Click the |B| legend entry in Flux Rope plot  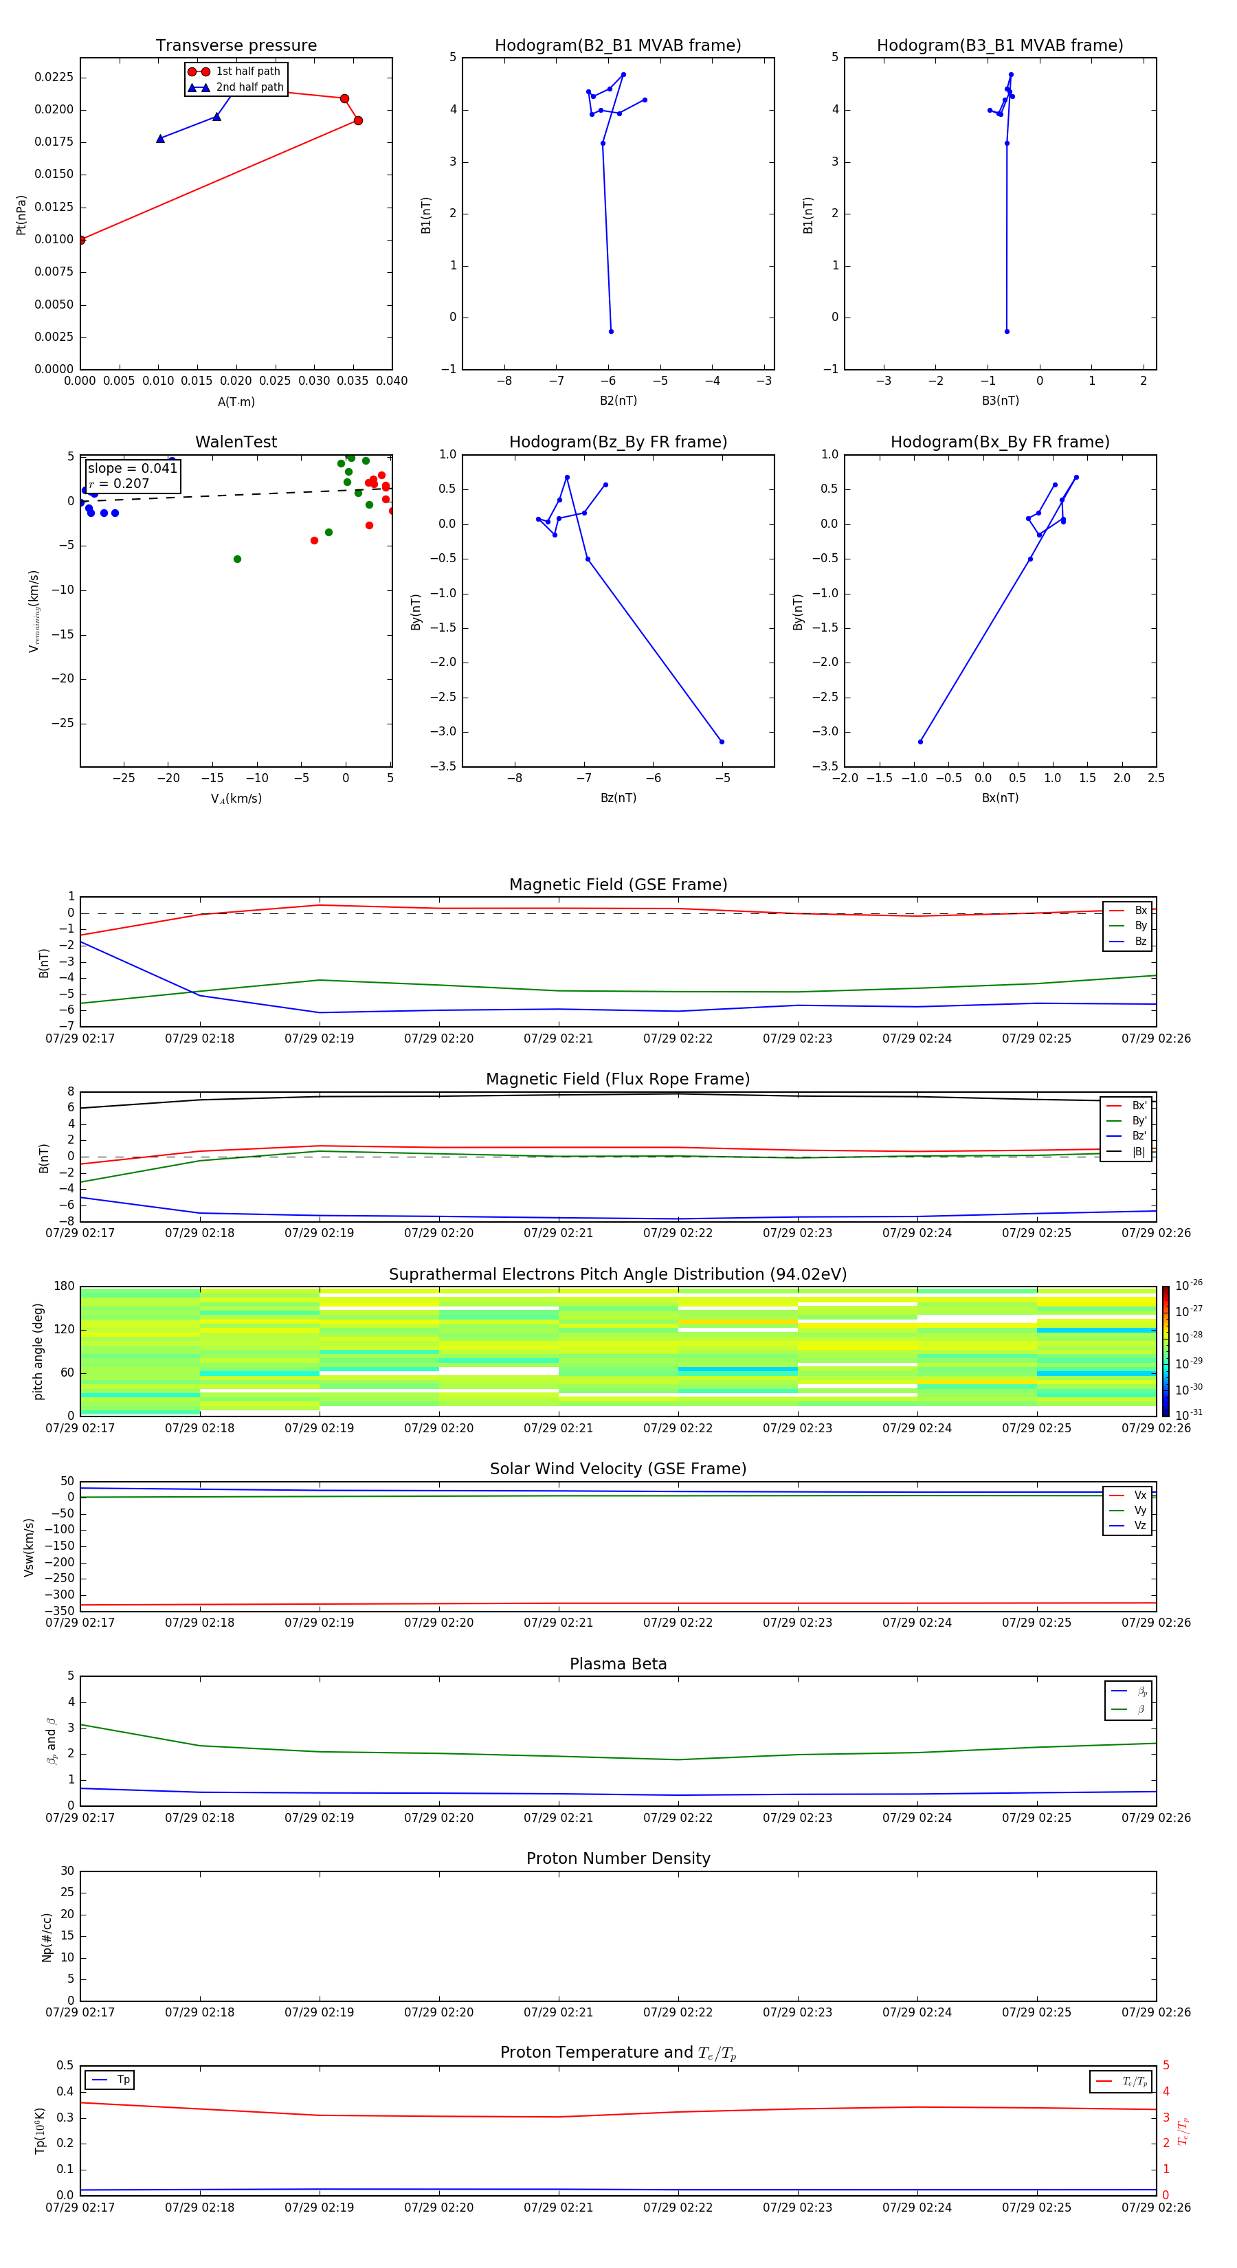click(x=1126, y=1152)
